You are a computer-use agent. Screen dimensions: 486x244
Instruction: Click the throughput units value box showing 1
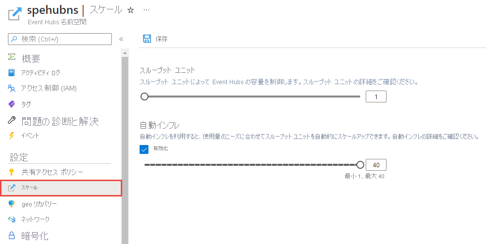(x=376, y=97)
